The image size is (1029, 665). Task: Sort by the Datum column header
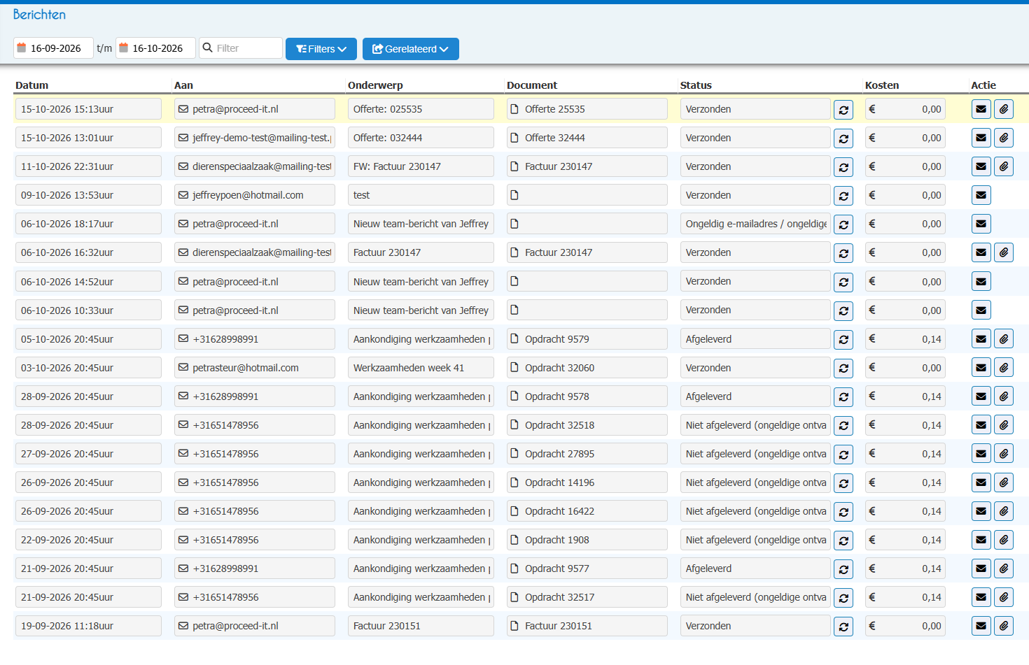(x=32, y=85)
